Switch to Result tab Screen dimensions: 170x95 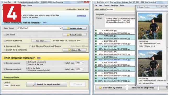[x=110, y=10]
